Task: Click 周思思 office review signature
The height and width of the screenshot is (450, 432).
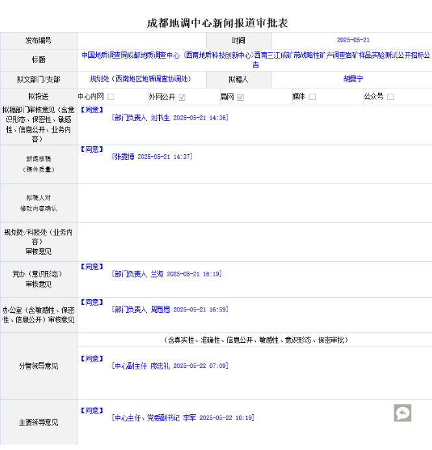Action: (170, 310)
